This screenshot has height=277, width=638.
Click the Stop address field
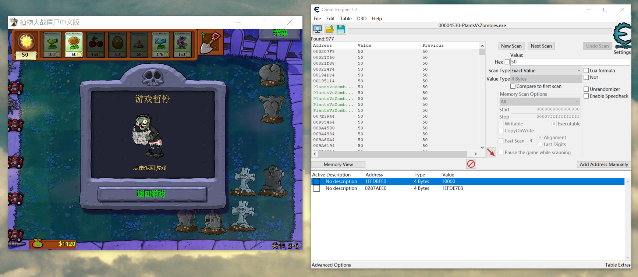[x=545, y=117]
